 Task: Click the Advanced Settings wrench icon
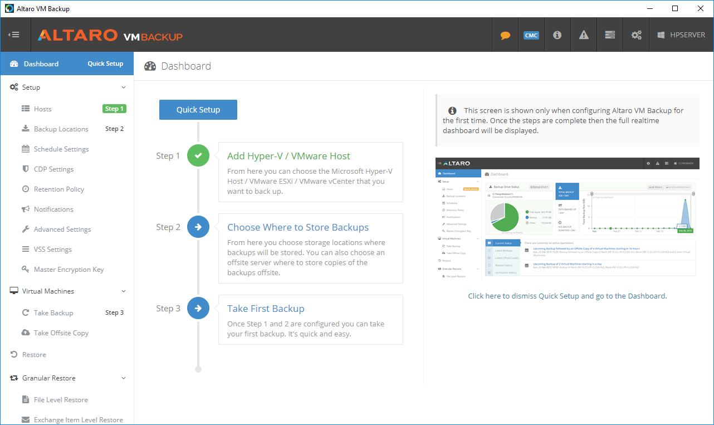[x=26, y=229]
